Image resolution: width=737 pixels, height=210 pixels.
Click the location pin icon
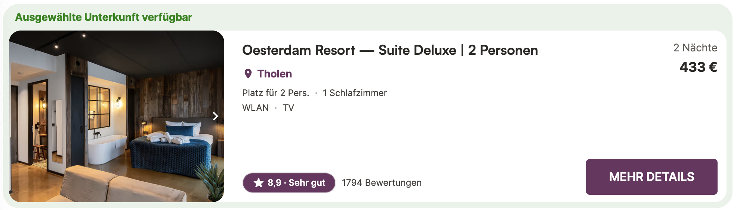pyautogui.click(x=248, y=74)
